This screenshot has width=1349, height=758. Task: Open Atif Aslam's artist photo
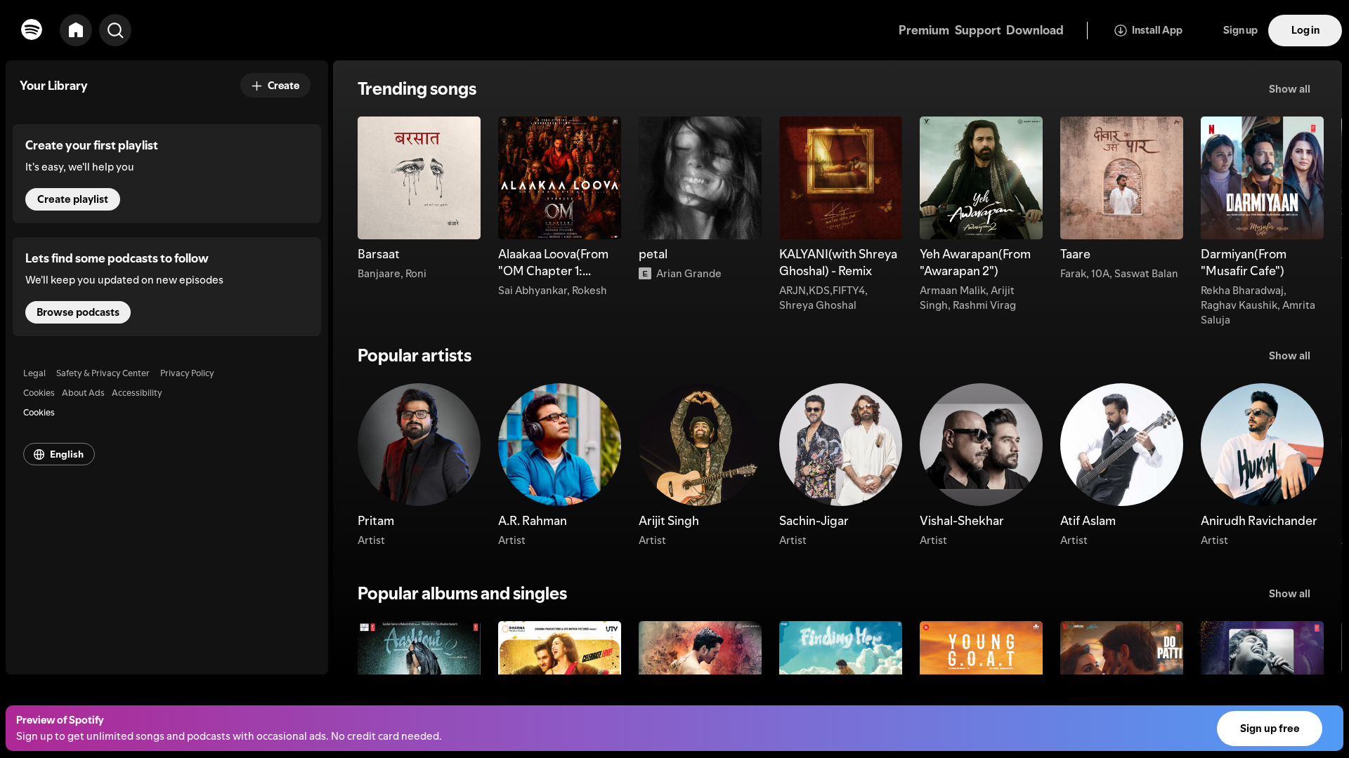pos(1121,445)
